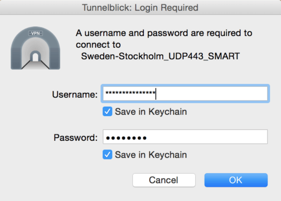Place cursor in the password dots
This screenshot has width=281, height=201.
pyautogui.click(x=127, y=138)
